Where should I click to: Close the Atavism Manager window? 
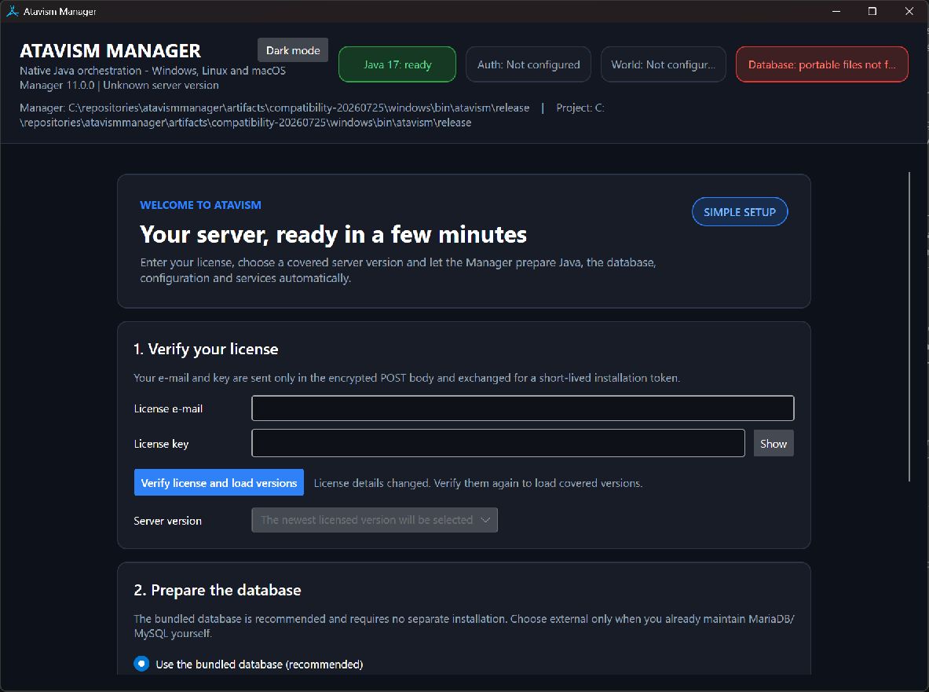coord(909,11)
